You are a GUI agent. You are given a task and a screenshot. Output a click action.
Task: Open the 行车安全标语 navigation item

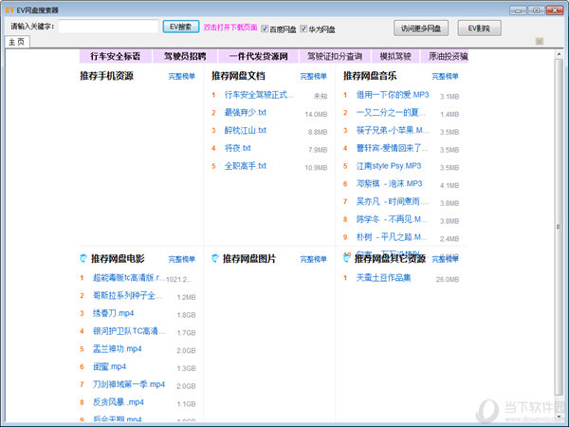116,57
